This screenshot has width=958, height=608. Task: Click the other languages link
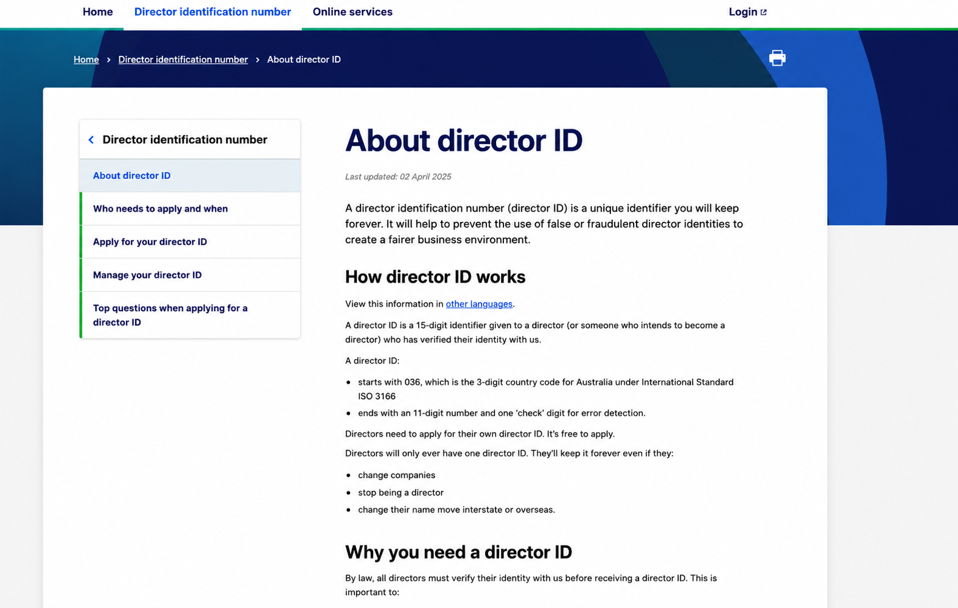click(479, 304)
